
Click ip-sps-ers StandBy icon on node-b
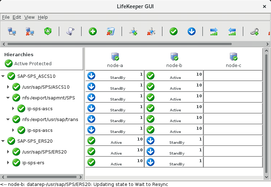pos(150,162)
